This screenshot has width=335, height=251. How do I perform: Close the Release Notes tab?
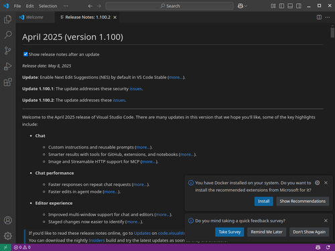tap(115, 17)
